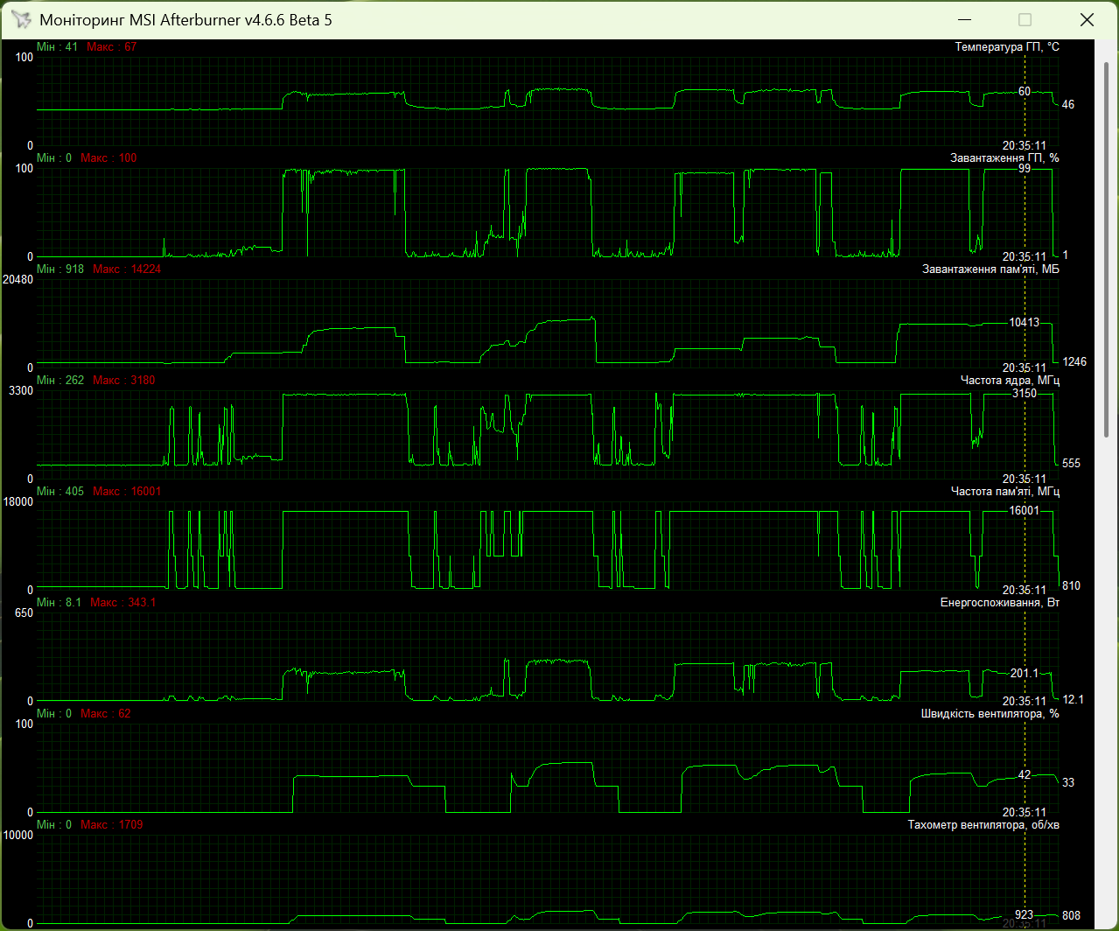Select the 'Частота ядра, МГц' graph label
Viewport: 1119px width, 931px height.
click(x=1010, y=380)
